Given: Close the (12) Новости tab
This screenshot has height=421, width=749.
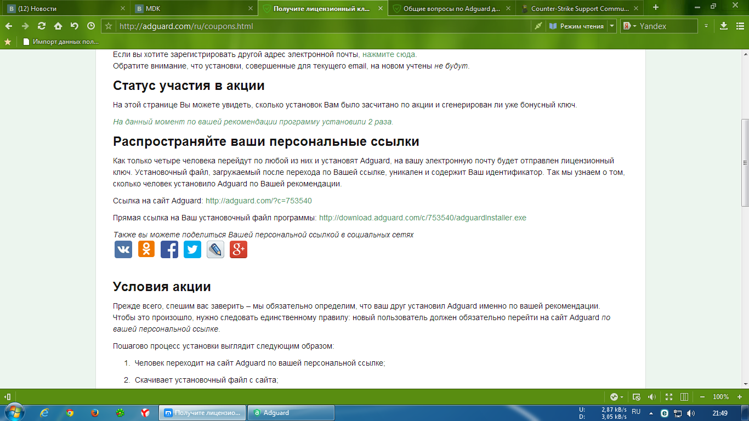Looking at the screenshot, I should click(123, 8).
